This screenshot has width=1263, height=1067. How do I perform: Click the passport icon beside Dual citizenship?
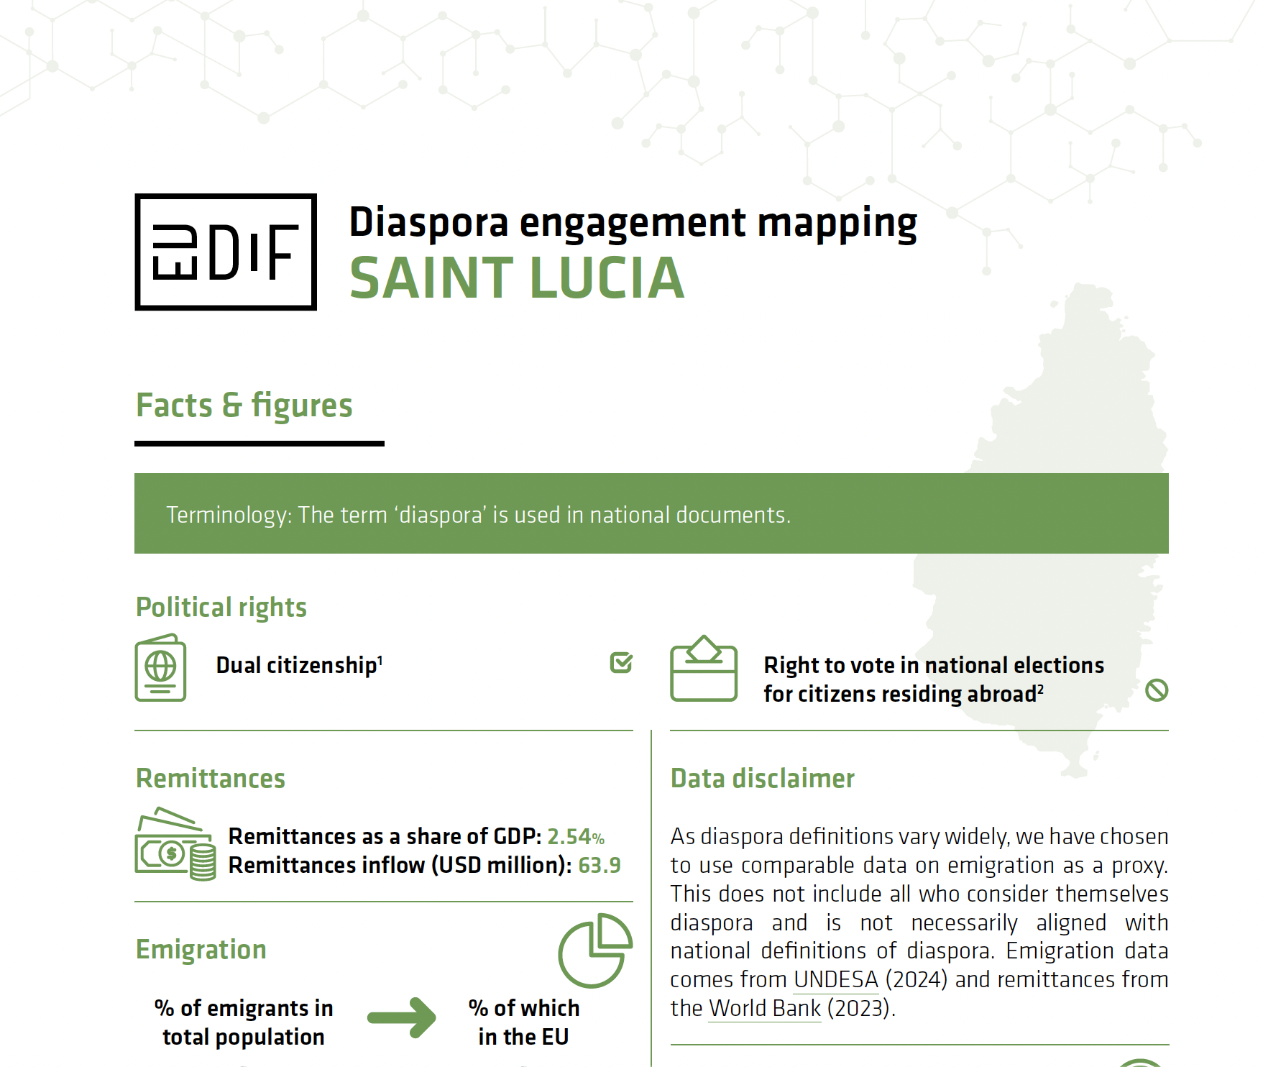pos(160,668)
